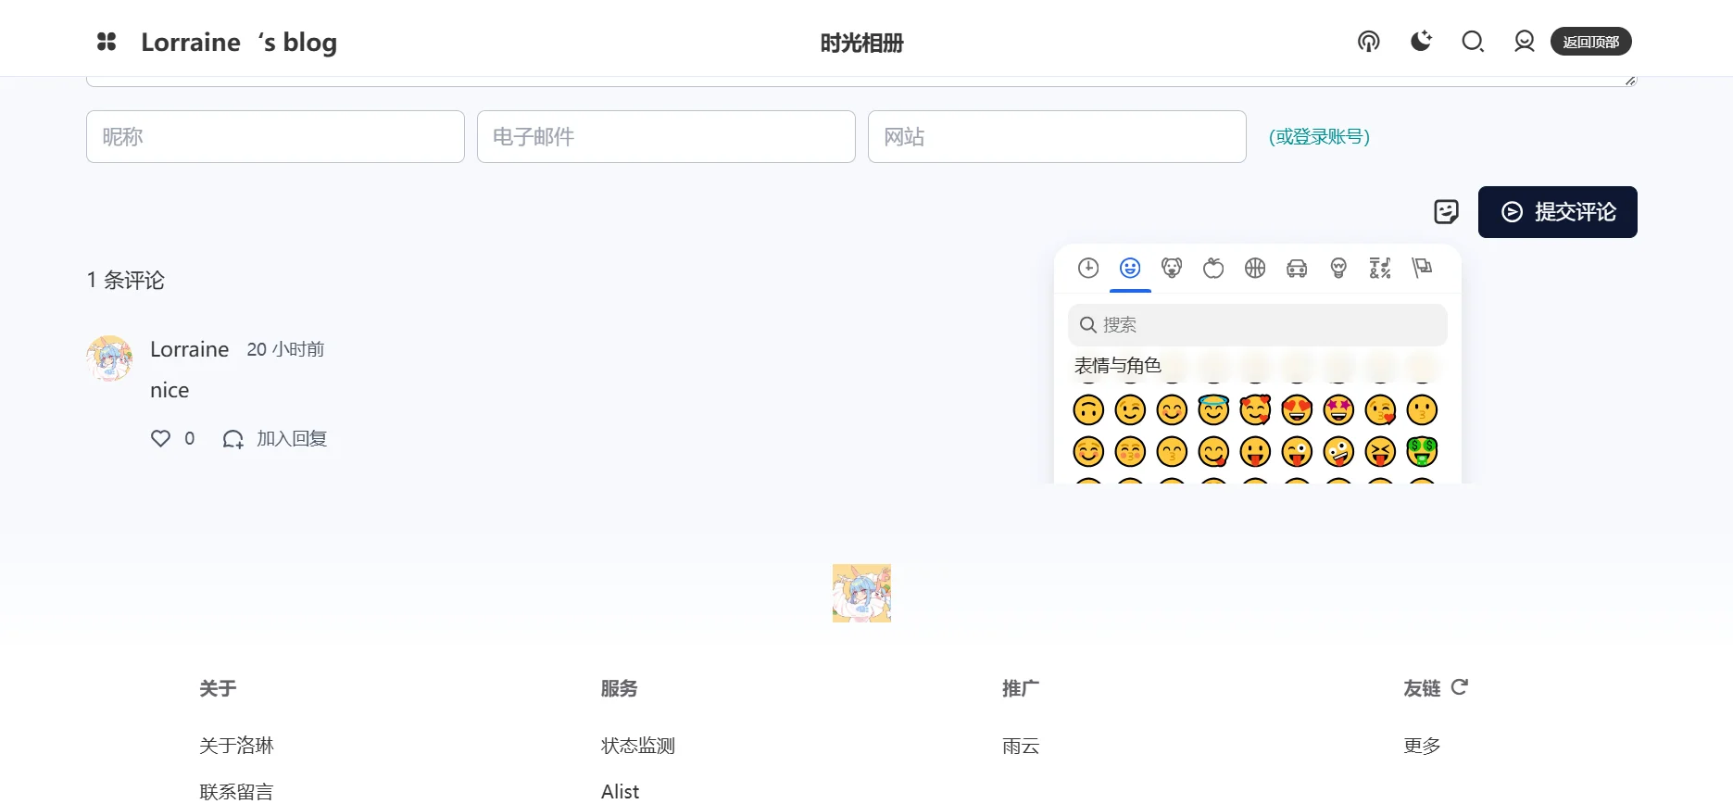The width and height of the screenshot is (1733, 804).
Task: Open the 联系留言 footer link
Action: tap(236, 792)
